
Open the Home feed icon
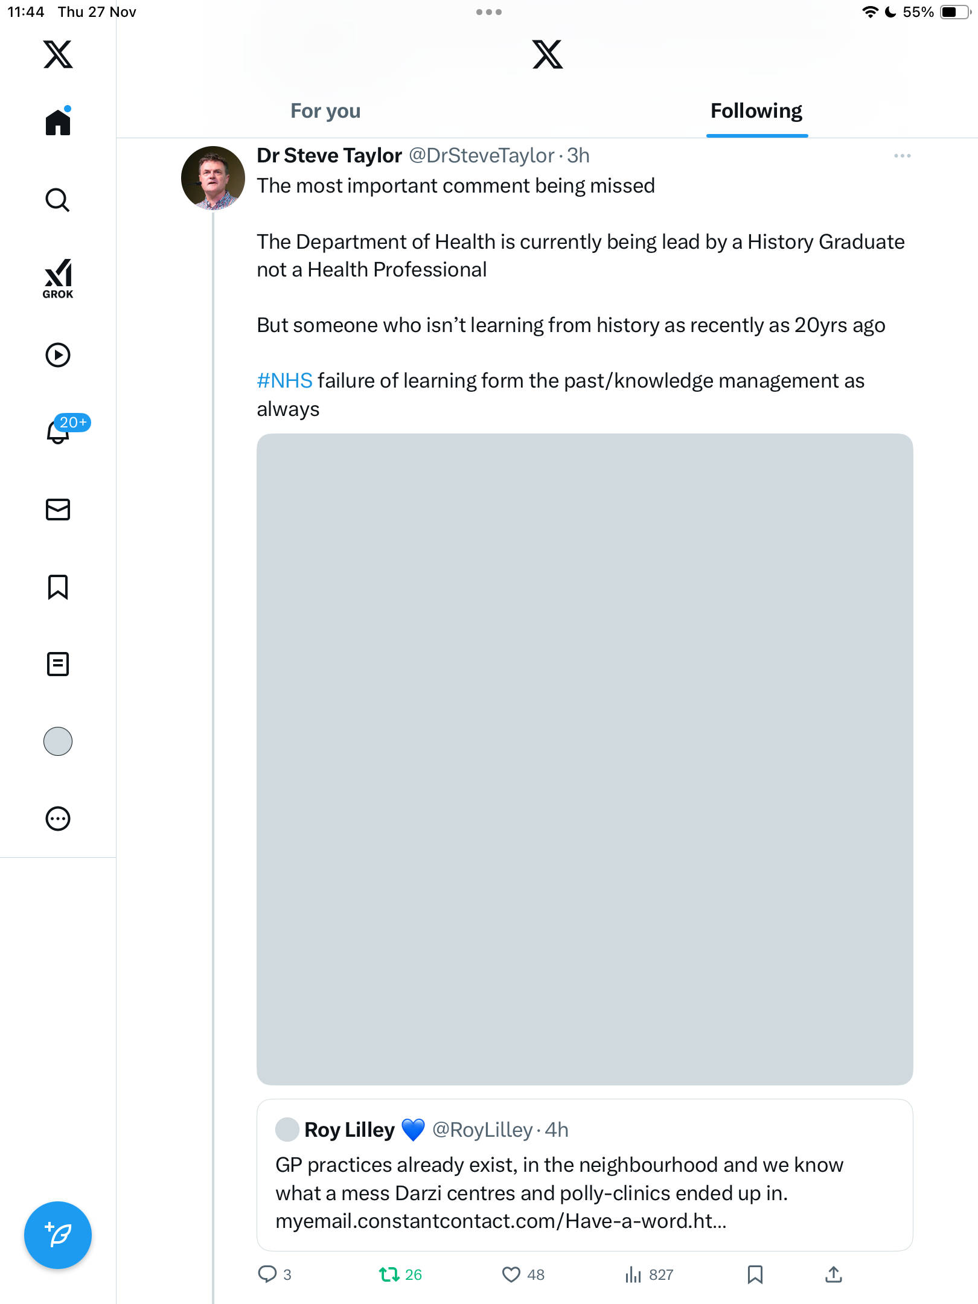(x=58, y=123)
